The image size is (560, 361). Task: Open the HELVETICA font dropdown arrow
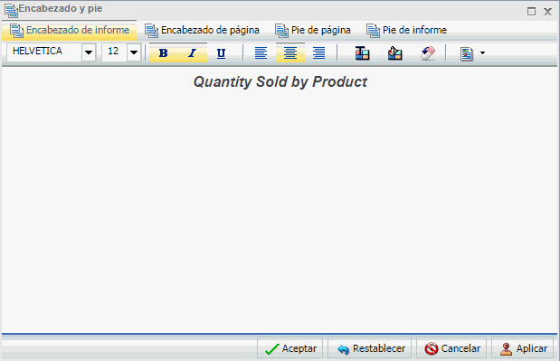coord(89,52)
